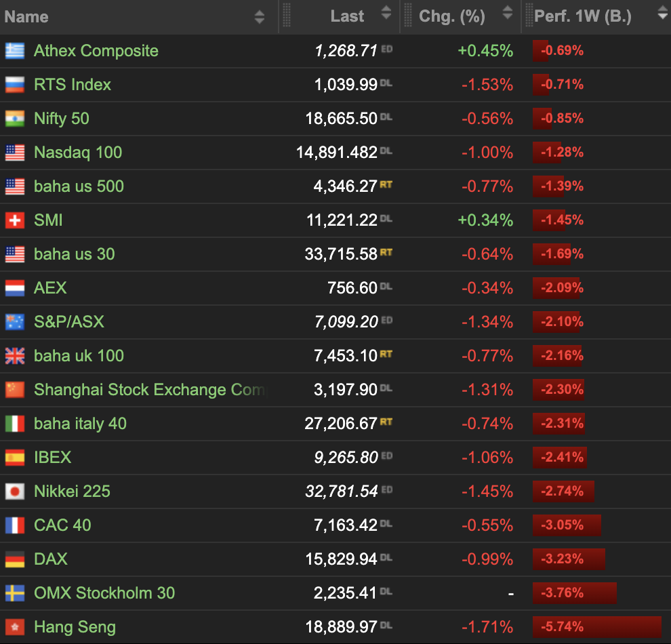Screen dimensions: 671x644
Task: Click the last price 18,889.97
Action: click(341, 627)
